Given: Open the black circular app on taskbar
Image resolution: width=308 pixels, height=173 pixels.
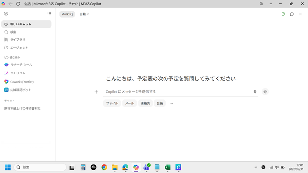Looking at the screenshot, I should [x=93, y=167].
